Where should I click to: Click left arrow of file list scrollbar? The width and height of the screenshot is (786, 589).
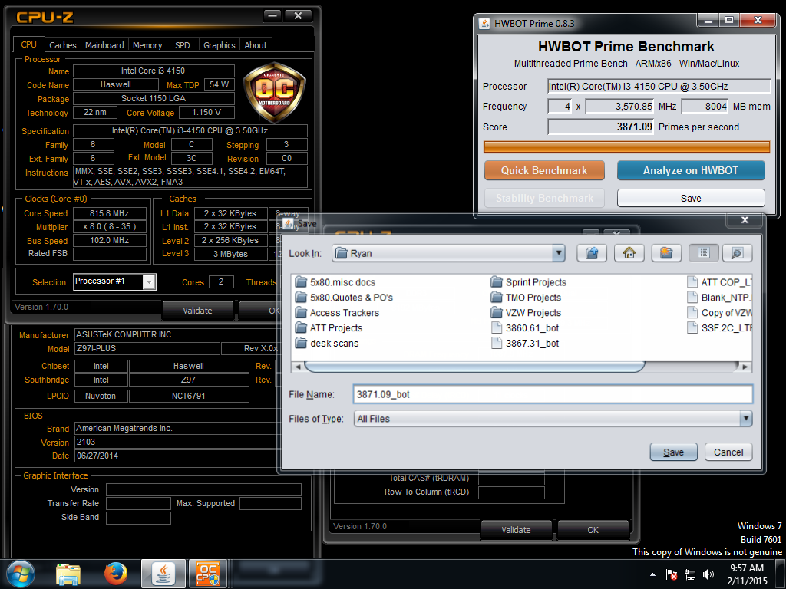(298, 367)
